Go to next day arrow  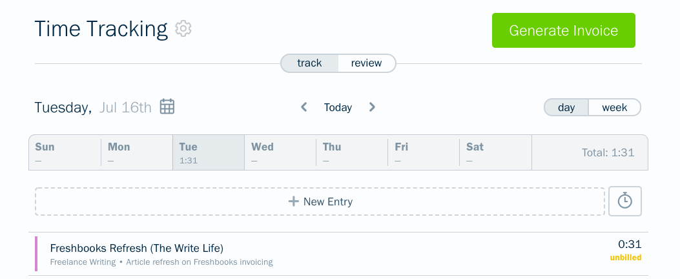[x=372, y=107]
